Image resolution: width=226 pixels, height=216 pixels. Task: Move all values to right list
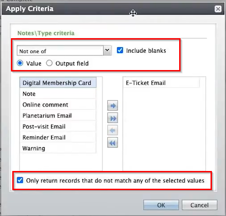click(x=112, y=118)
